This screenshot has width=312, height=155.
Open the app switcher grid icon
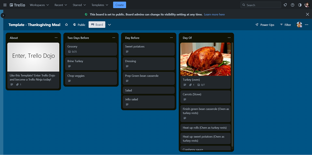[x=5, y=5]
